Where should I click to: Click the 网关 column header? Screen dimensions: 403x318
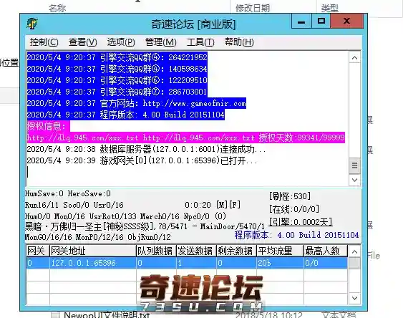click(x=38, y=251)
